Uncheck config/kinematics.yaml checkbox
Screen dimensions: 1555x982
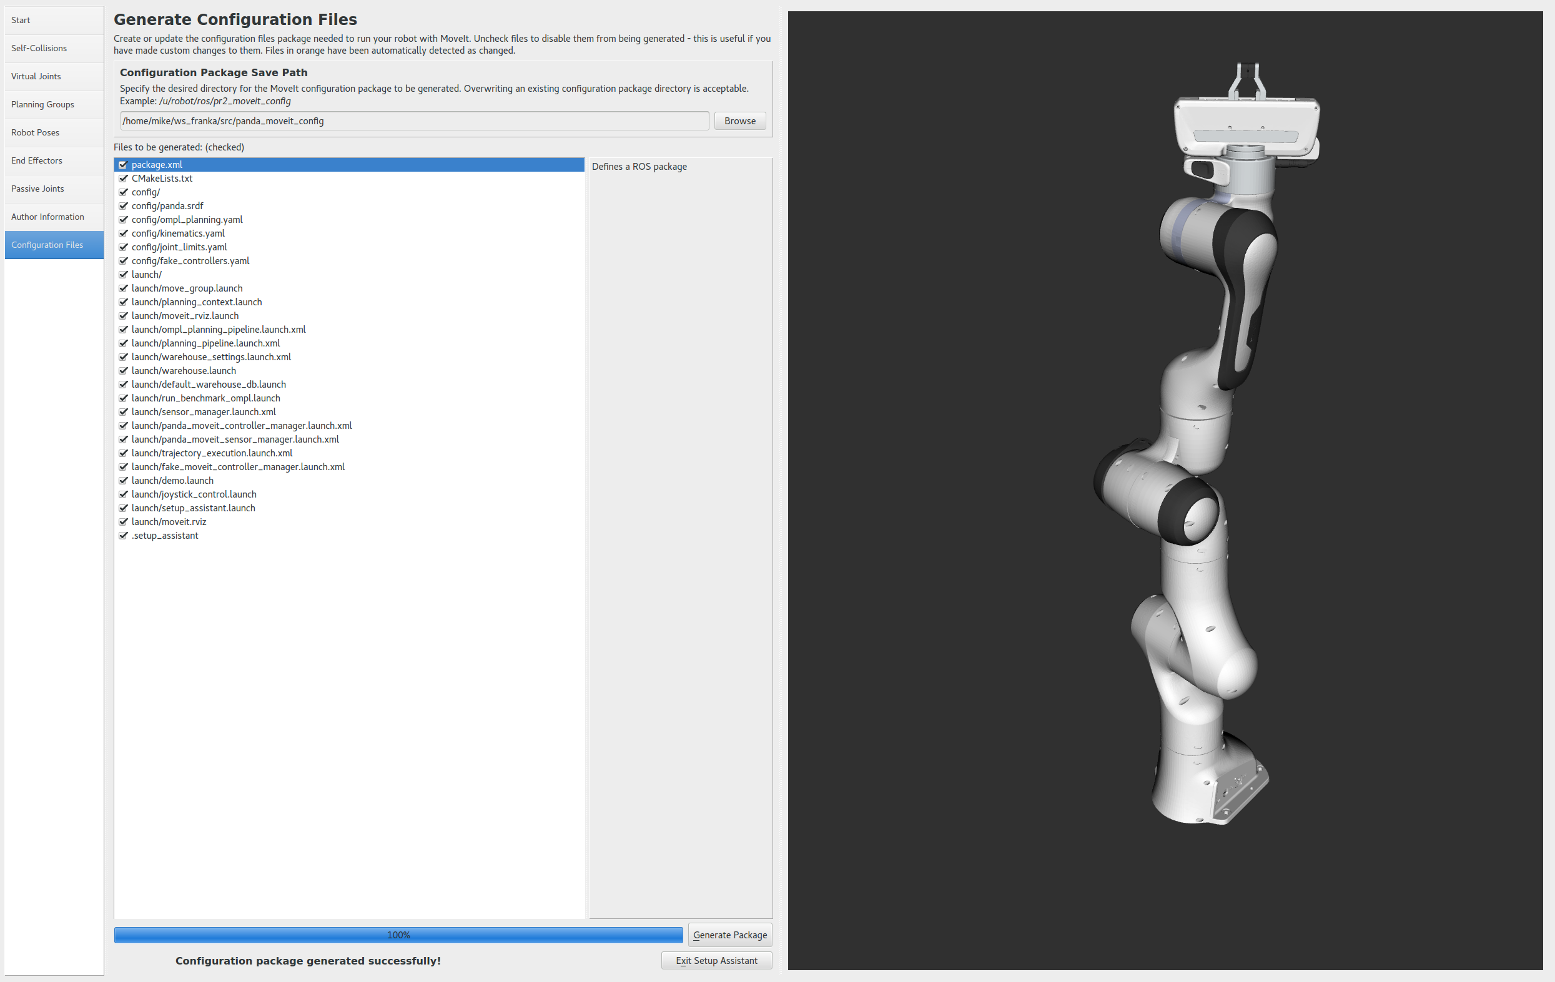pyautogui.click(x=122, y=233)
